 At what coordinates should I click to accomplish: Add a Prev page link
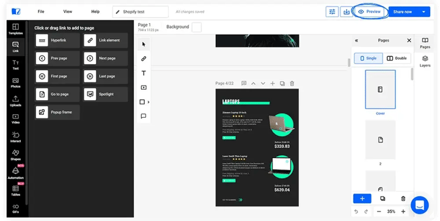[57, 59]
